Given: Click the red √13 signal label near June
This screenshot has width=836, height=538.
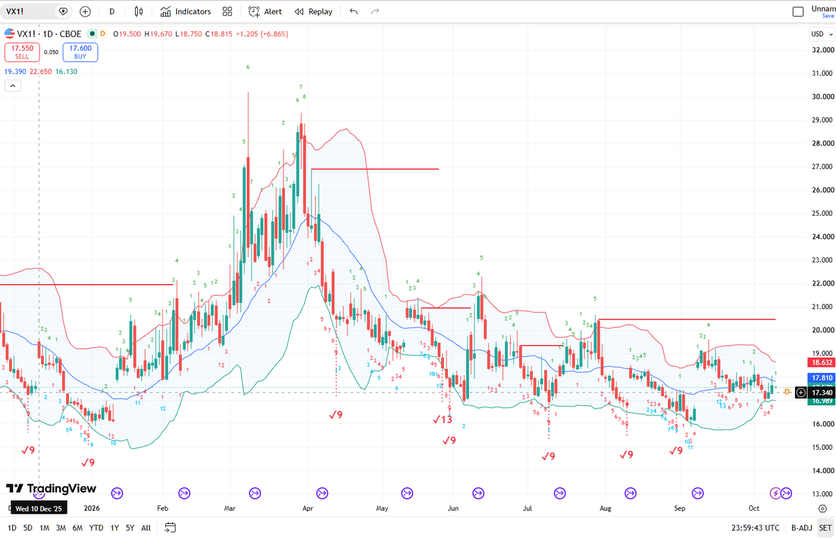Looking at the screenshot, I should 442,419.
